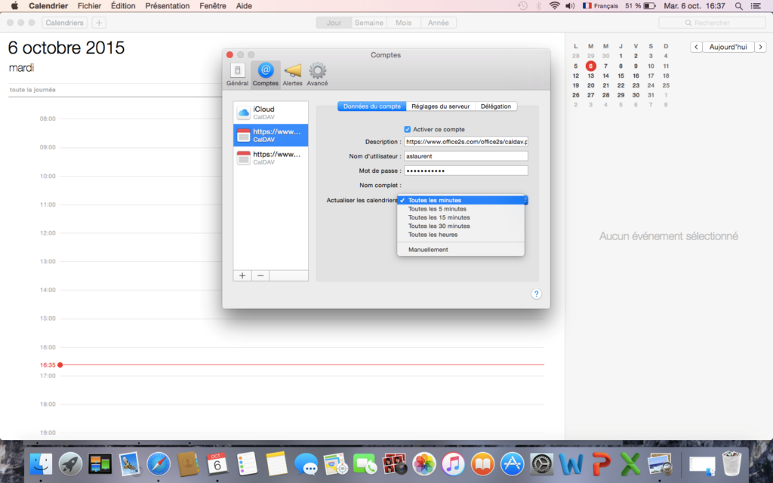This screenshot has width=773, height=483.
Task: Click the Aujourd'hui button
Action: (x=728, y=47)
